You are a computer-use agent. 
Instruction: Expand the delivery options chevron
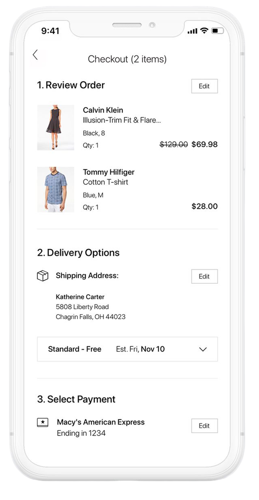coord(203,349)
